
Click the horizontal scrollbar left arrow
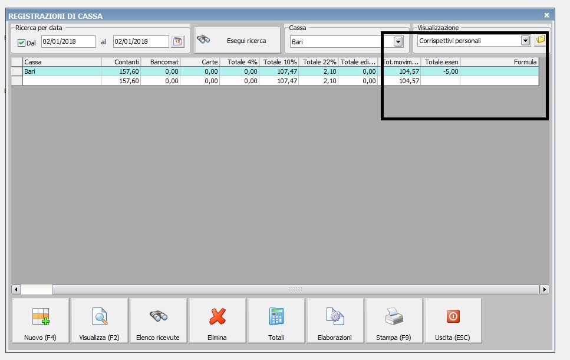(16, 289)
